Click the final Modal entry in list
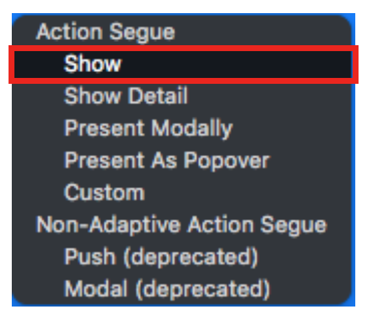Image resolution: width=371 pixels, height=317 pixels. [x=184, y=289]
